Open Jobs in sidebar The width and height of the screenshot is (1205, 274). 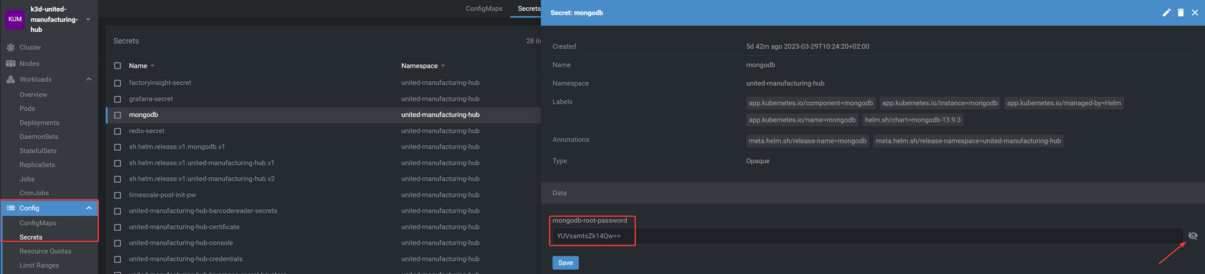(27, 179)
